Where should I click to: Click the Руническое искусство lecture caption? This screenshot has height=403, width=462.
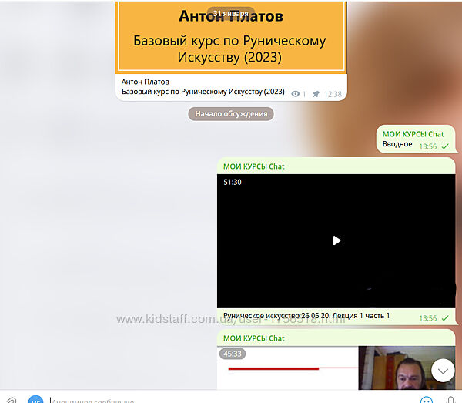[x=306, y=316]
